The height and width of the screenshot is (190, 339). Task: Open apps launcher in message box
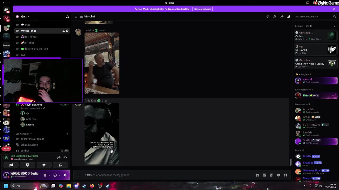tap(286, 175)
